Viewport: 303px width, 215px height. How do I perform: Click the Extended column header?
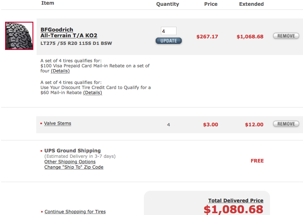[252, 4]
